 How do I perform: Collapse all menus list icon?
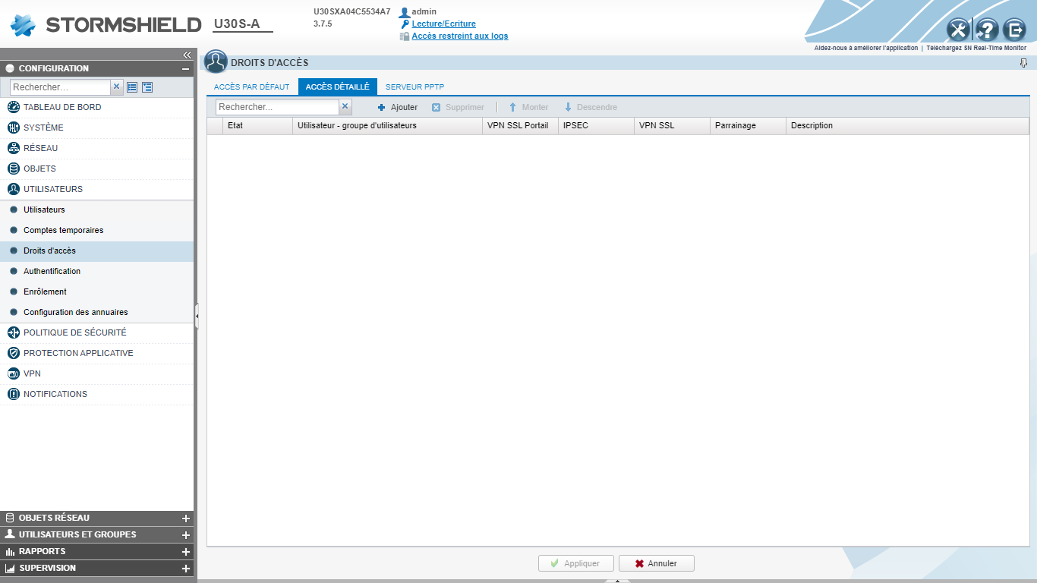[x=132, y=87]
